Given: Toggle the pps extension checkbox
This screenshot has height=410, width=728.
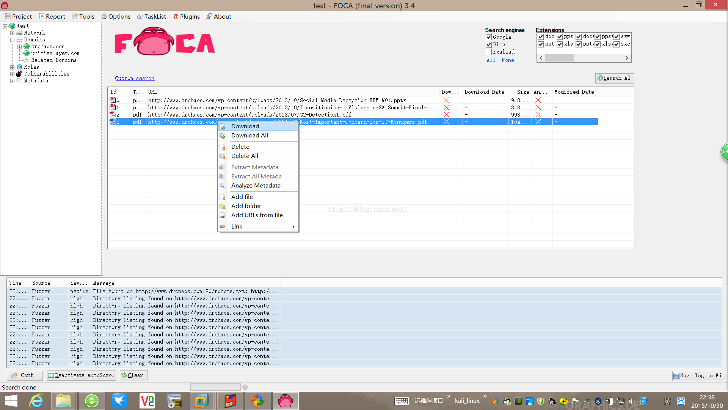Looking at the screenshot, I should pos(560,37).
